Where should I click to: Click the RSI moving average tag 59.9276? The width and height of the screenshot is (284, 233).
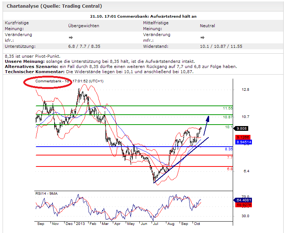click(x=243, y=205)
